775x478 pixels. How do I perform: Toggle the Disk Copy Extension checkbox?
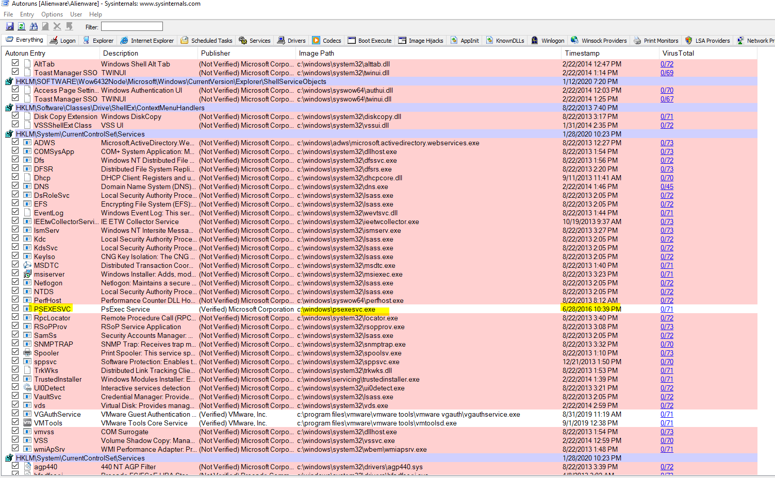coord(15,116)
